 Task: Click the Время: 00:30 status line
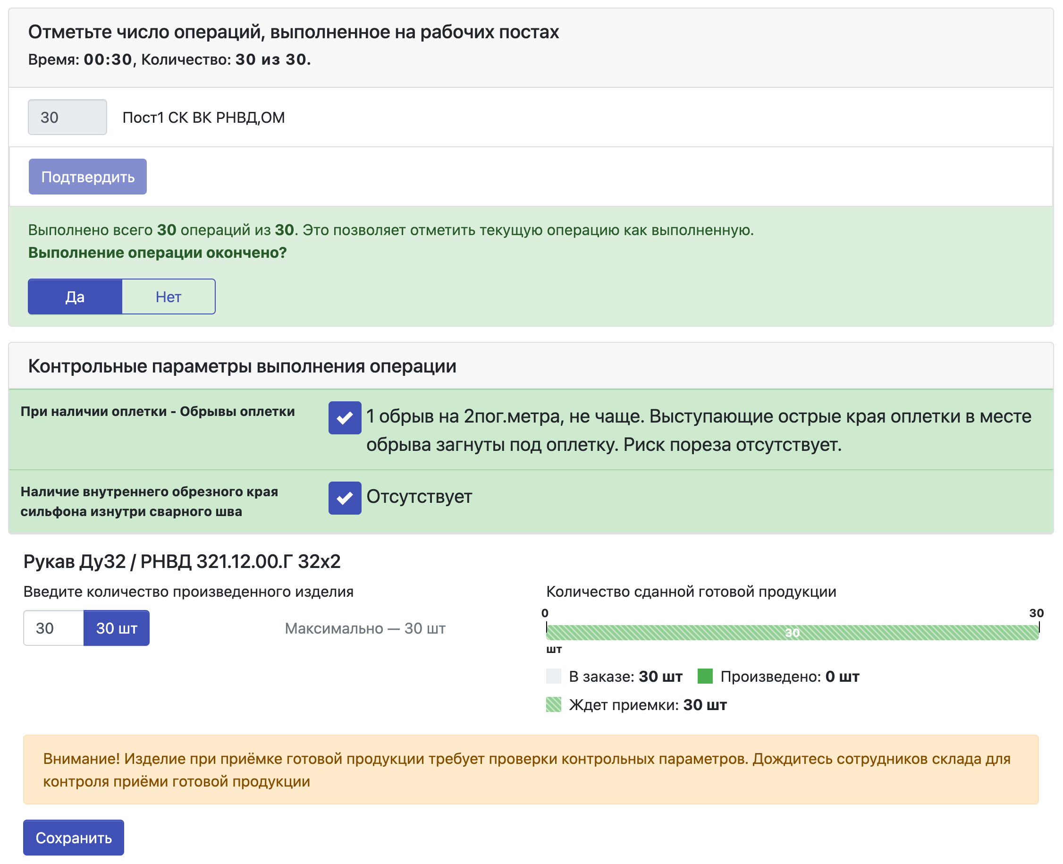click(170, 59)
